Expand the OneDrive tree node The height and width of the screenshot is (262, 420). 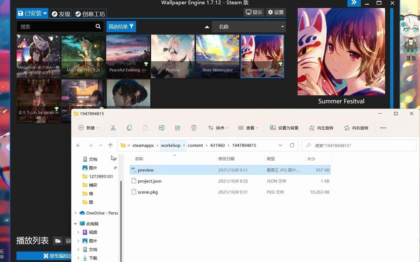click(x=75, y=213)
